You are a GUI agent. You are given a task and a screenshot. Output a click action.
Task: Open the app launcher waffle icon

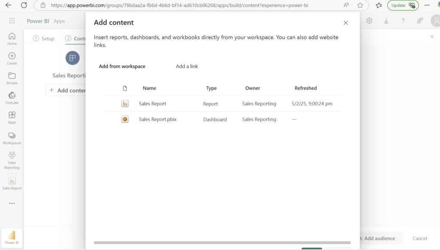tap(12, 21)
